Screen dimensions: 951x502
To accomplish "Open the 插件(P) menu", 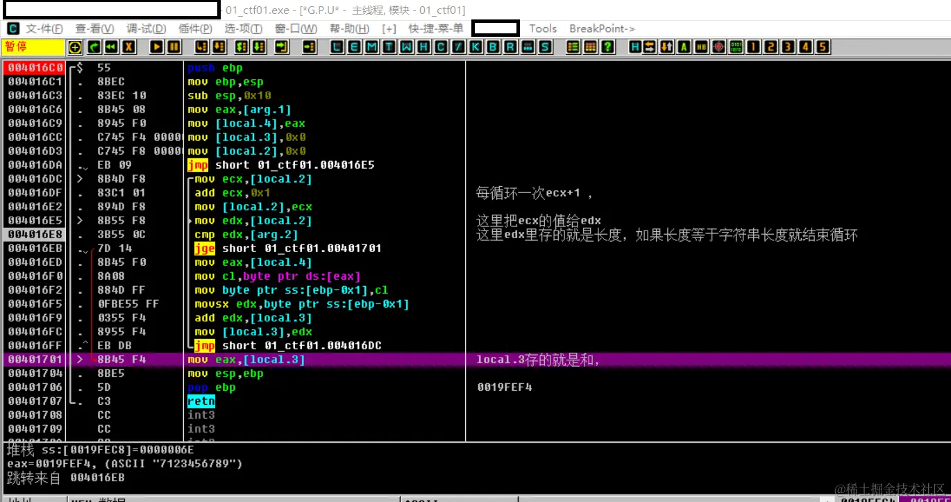I will 196,28.
